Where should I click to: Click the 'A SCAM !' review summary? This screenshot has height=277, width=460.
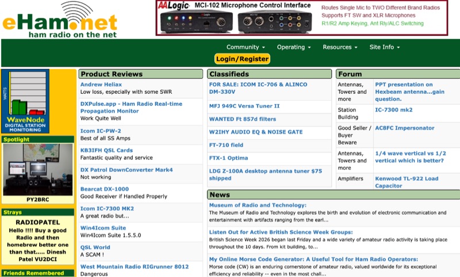[x=92, y=255]
